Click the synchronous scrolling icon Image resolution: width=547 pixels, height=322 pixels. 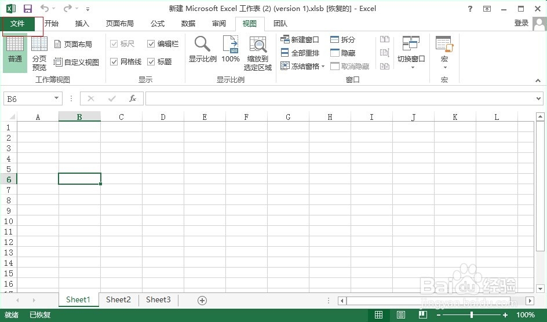click(384, 53)
